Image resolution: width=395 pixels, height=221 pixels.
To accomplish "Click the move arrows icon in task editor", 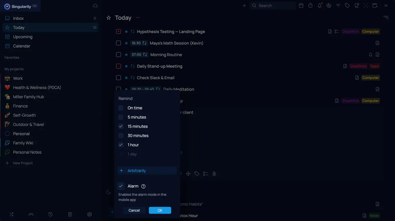I will click(188, 174).
